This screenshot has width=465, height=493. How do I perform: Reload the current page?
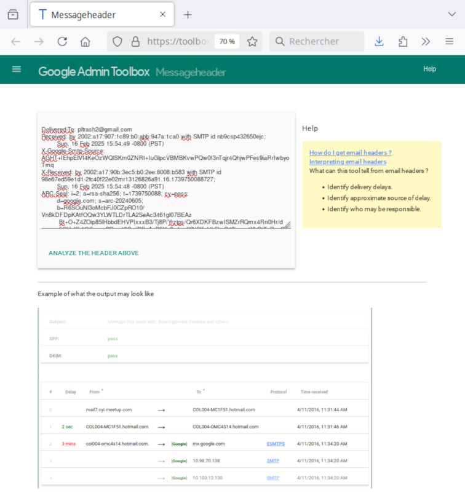[x=62, y=42]
